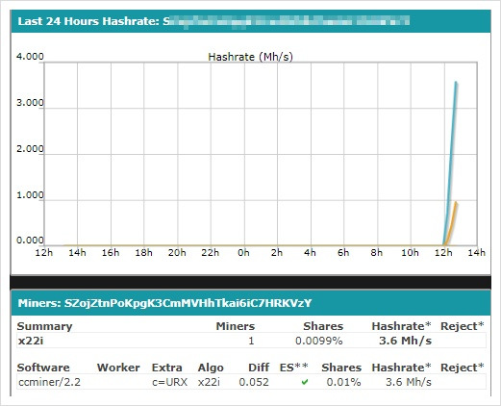Click the ES** column header

pos(294,367)
